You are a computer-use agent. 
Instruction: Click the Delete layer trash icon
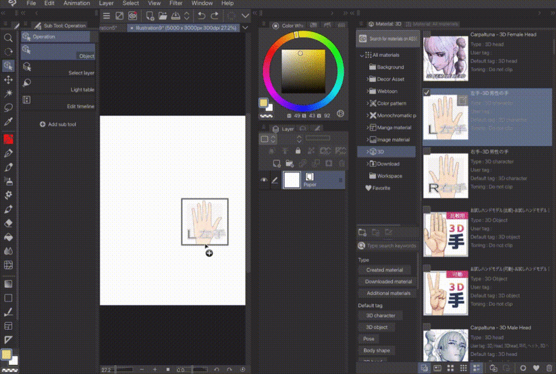tap(342, 163)
